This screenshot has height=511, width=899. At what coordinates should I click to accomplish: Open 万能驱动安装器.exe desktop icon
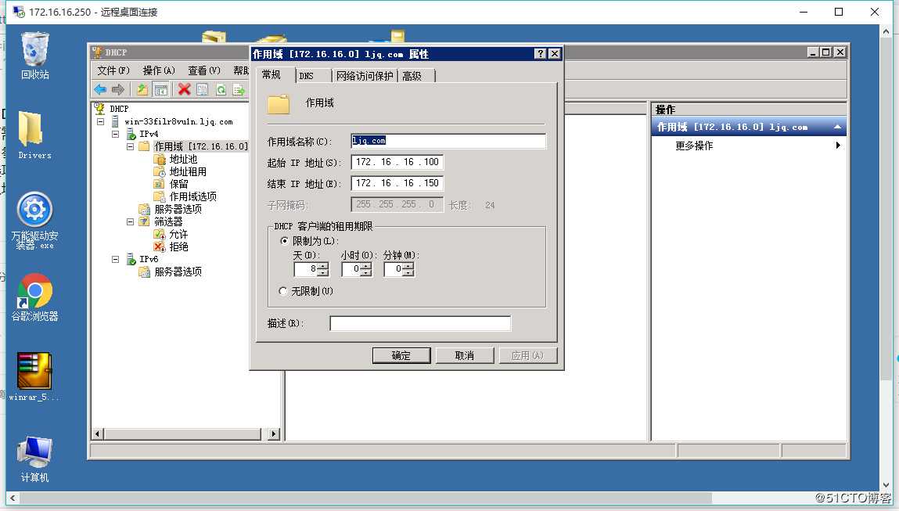[x=34, y=221]
